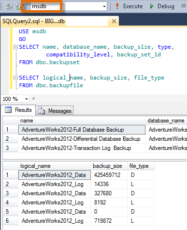
Task: Click the USE keyword in the editor
Action: click(x=24, y=31)
